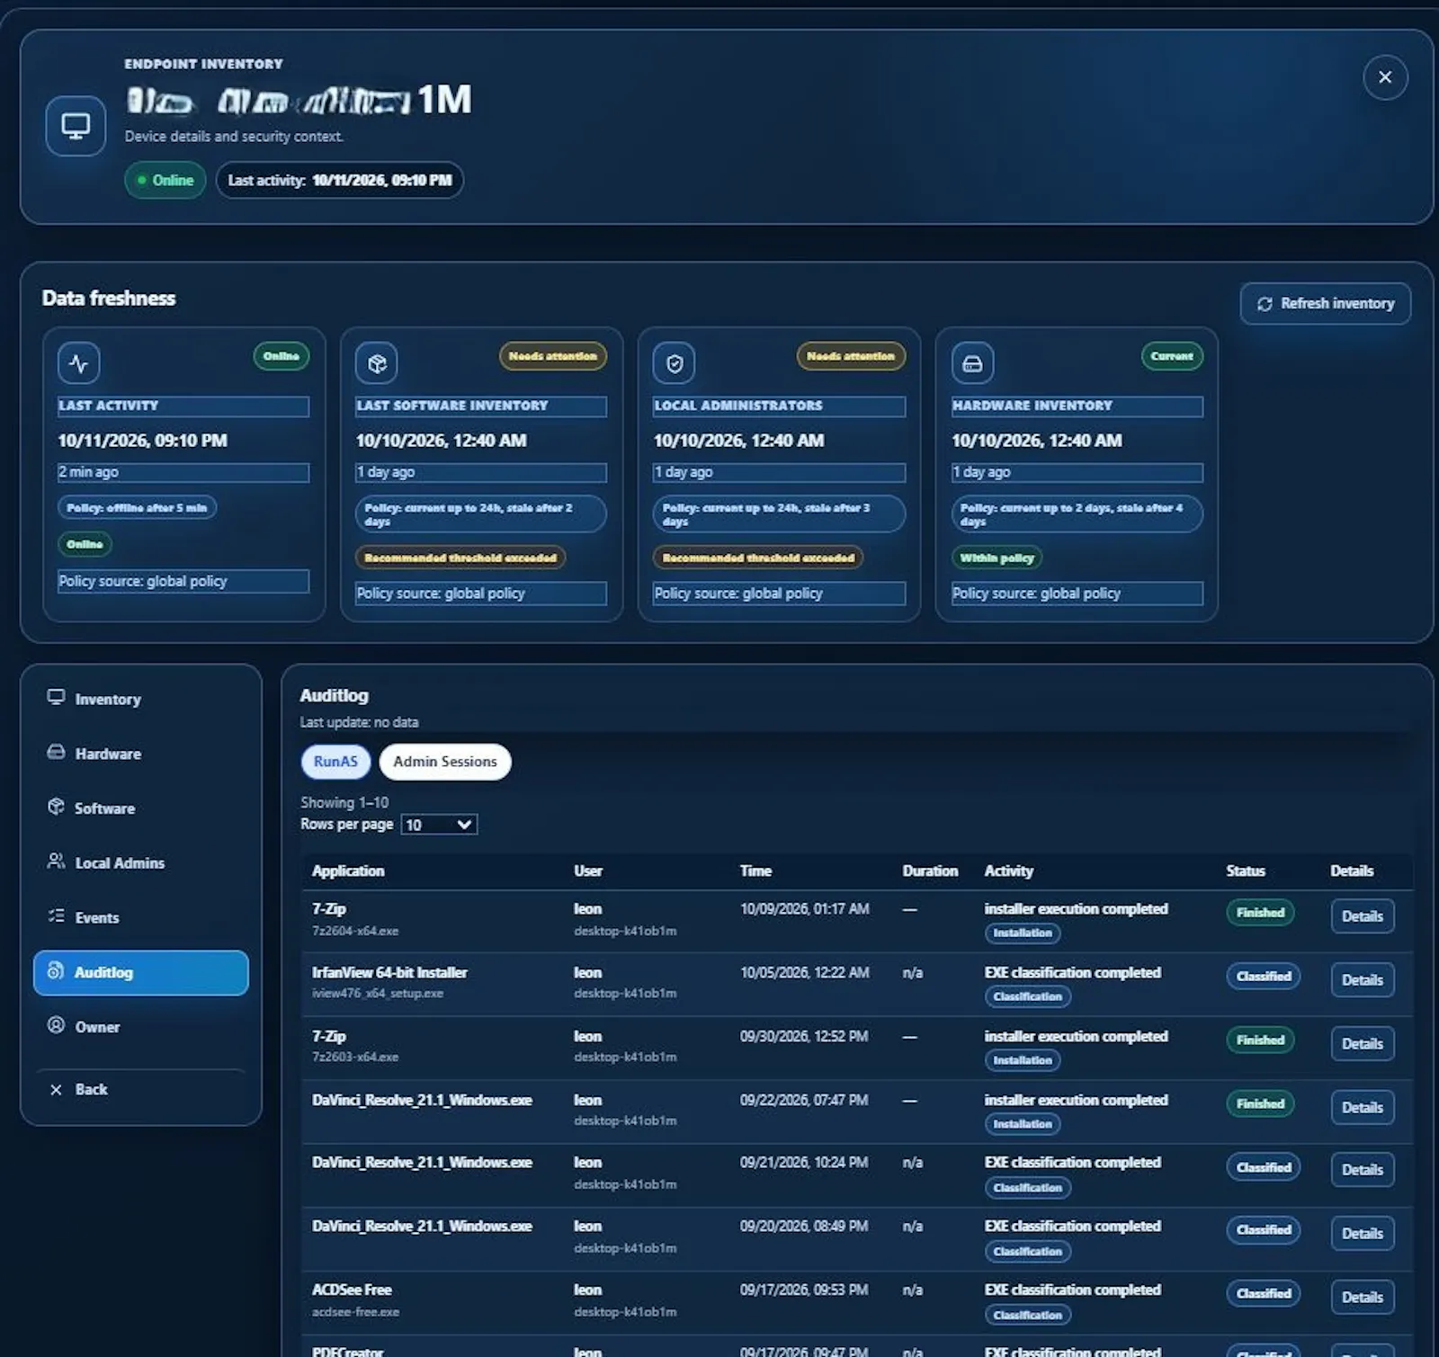Click the shield icon on Local Administrators card

pos(675,363)
